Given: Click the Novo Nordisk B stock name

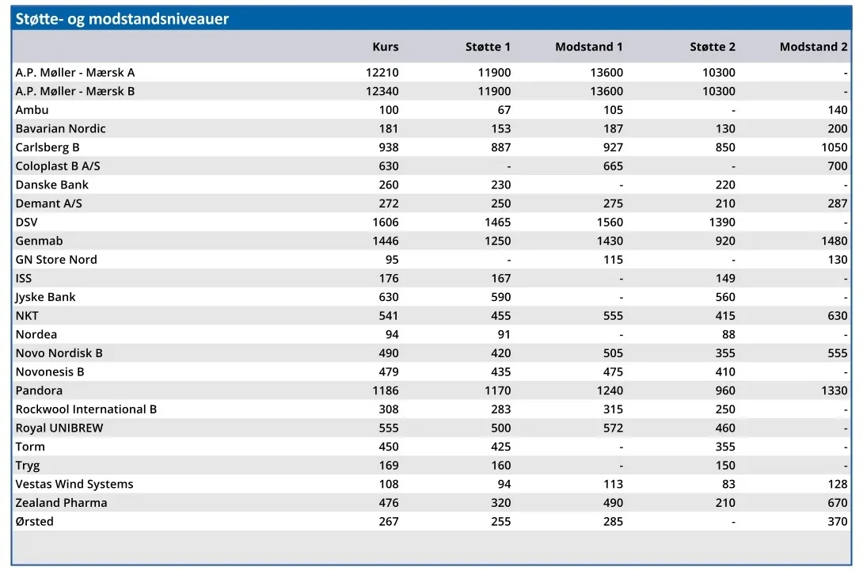Looking at the screenshot, I should pyautogui.click(x=59, y=353).
